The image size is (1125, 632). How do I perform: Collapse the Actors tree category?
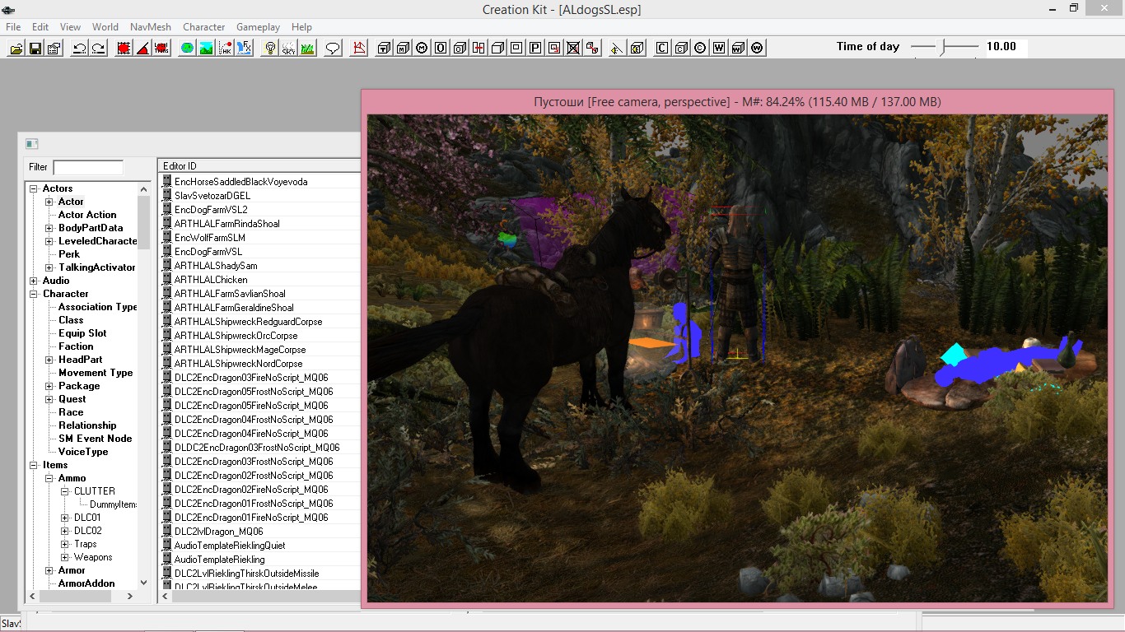click(x=34, y=188)
